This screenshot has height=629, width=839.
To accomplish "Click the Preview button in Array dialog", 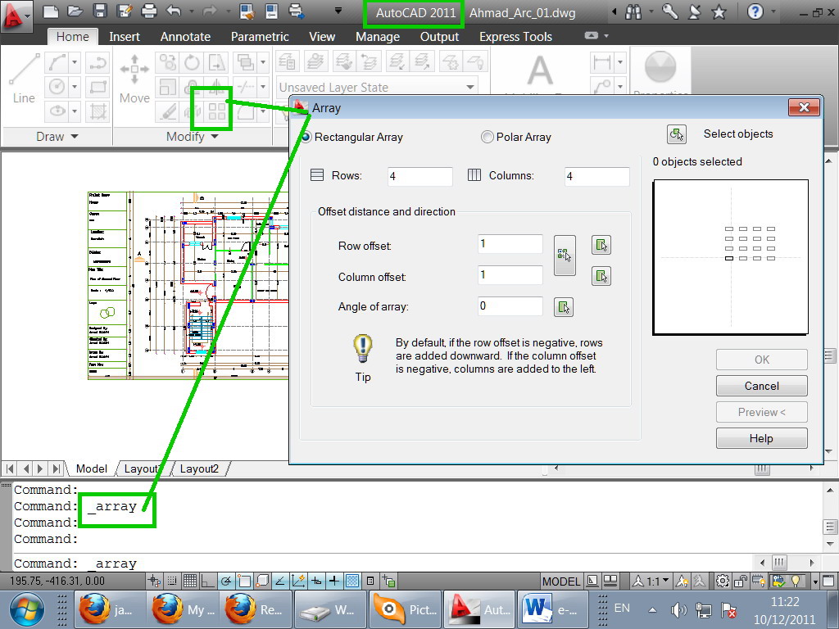I will click(x=761, y=413).
